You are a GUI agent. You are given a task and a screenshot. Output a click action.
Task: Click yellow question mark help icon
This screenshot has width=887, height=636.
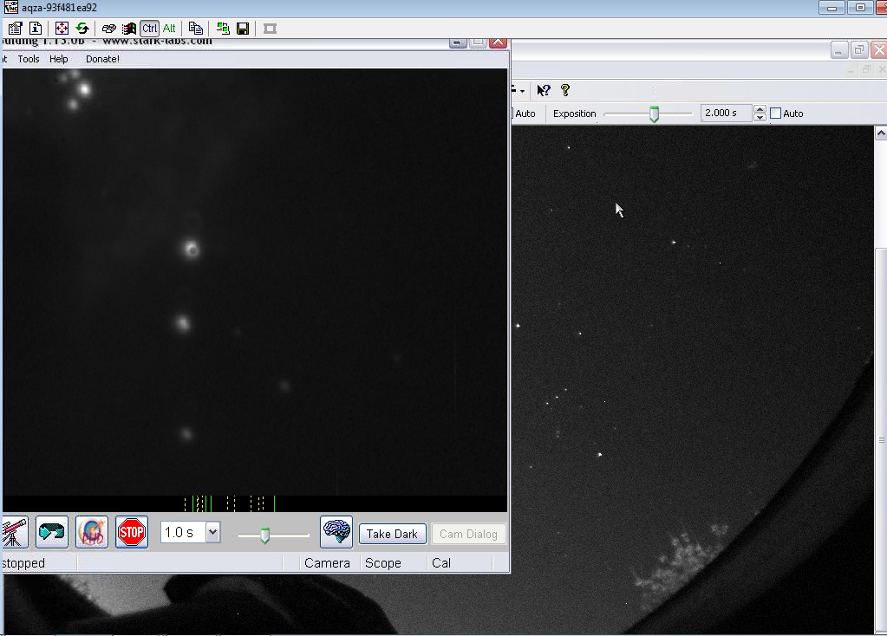(565, 90)
